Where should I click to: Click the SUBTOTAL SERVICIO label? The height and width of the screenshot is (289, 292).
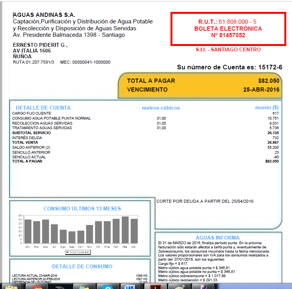31,133
